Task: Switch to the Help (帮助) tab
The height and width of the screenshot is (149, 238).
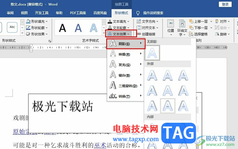Action: (59, 13)
